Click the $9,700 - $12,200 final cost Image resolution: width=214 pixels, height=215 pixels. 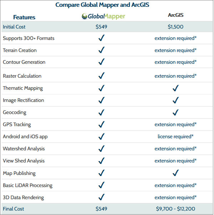175,209
